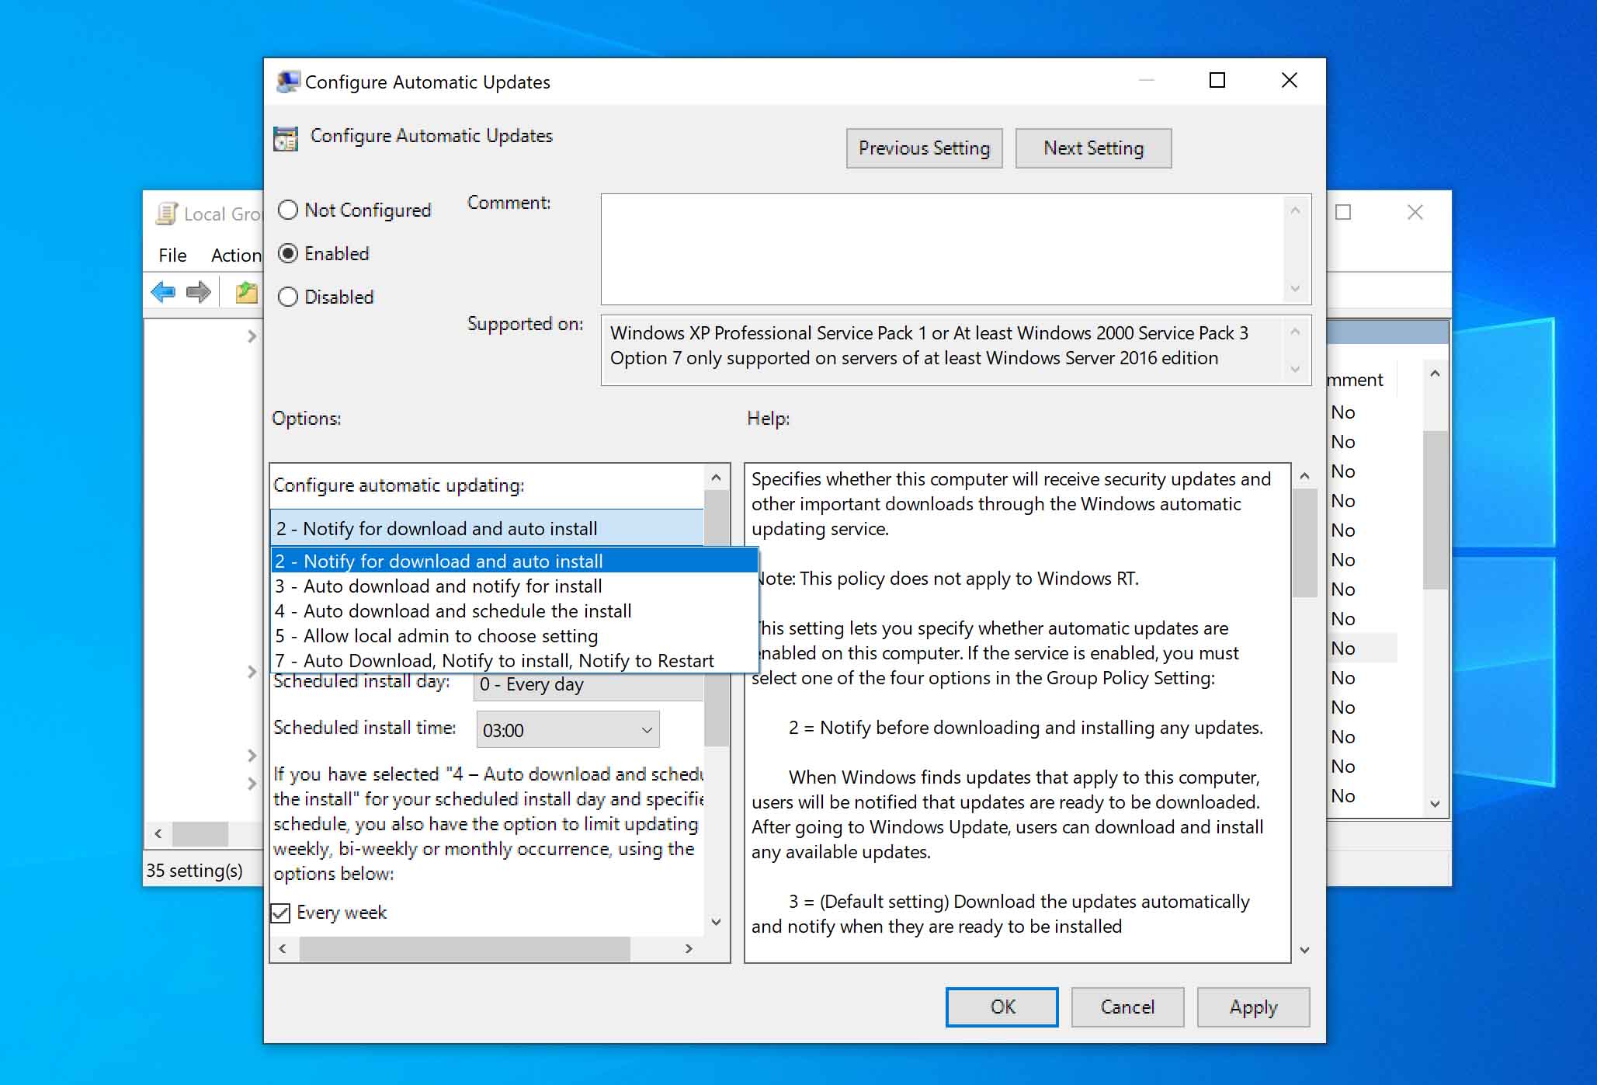Expand the tree node beside Scheduled install time
1597x1085 pixels.
[252, 755]
